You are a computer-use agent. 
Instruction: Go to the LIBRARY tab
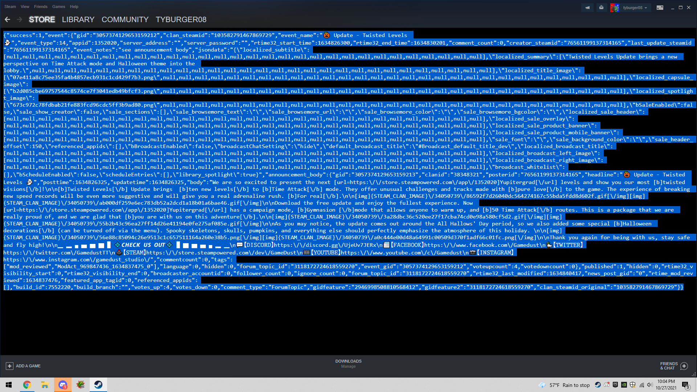78,20
